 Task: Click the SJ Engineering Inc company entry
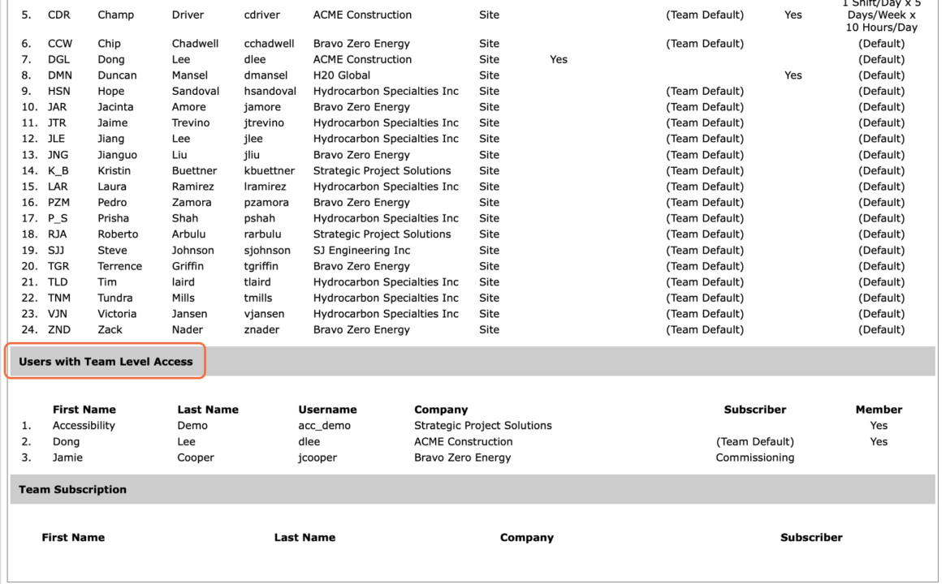[x=361, y=250]
